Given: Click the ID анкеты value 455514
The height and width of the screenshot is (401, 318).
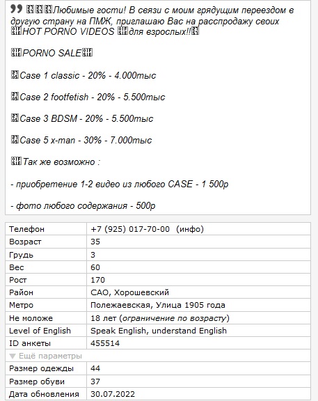Looking at the screenshot, I should point(105,343).
